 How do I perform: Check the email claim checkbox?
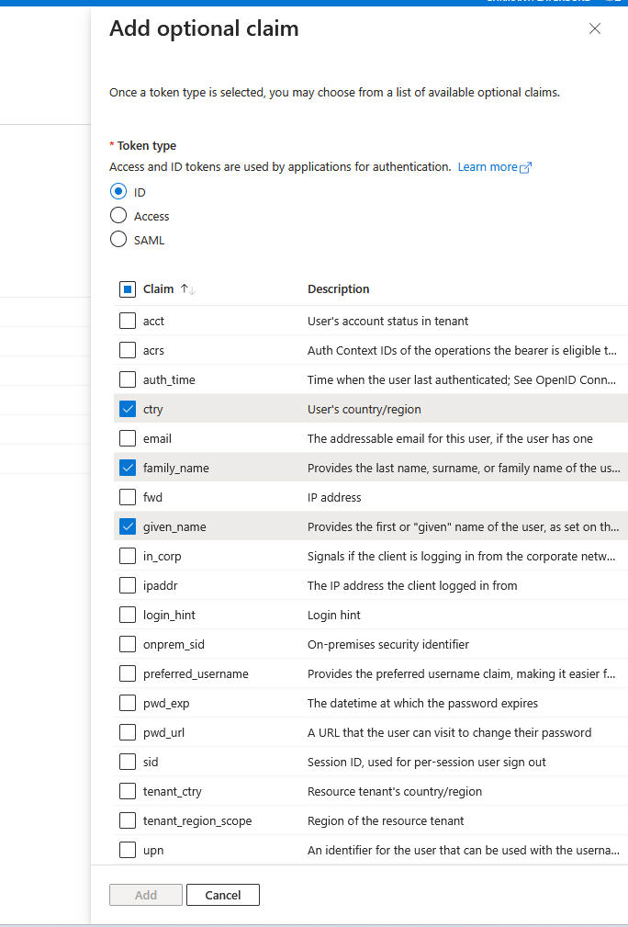point(128,438)
